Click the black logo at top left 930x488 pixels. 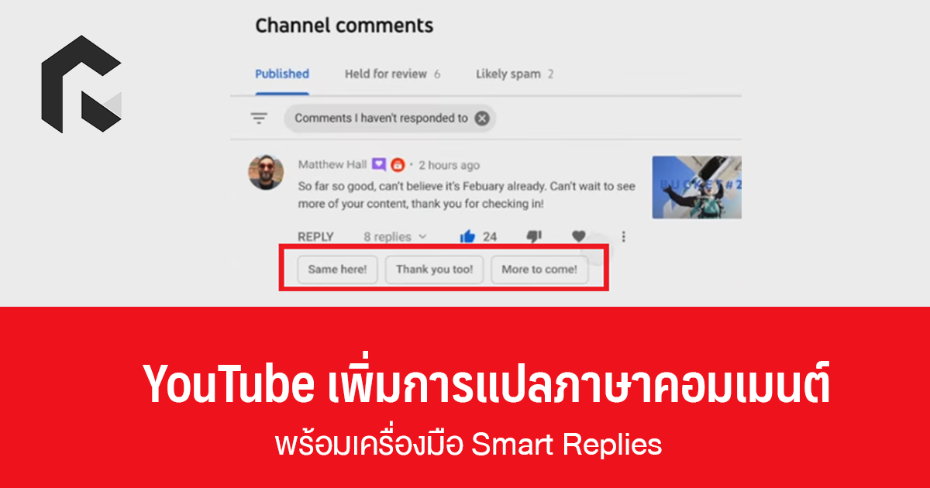coord(81,84)
